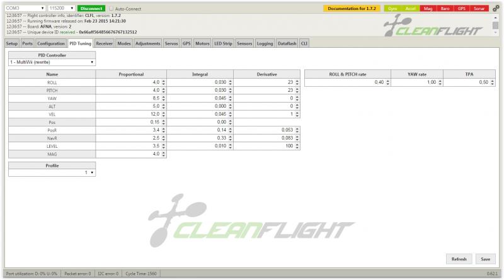Image resolution: width=504 pixels, height=280 pixels.
Task: Click the TPA stepper arrows
Action: (493, 82)
